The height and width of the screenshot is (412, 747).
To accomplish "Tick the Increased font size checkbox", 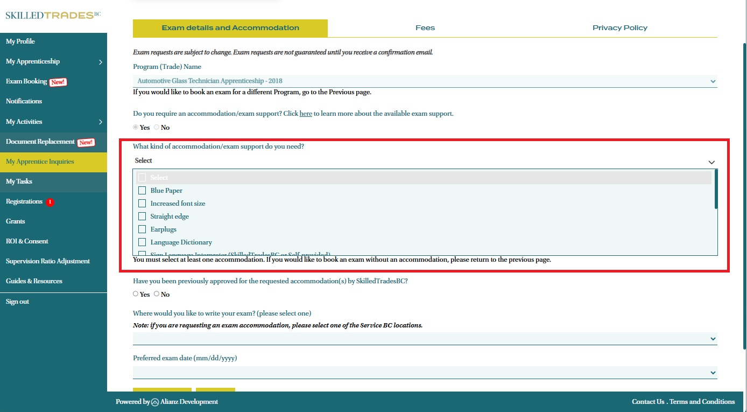I will 142,204.
